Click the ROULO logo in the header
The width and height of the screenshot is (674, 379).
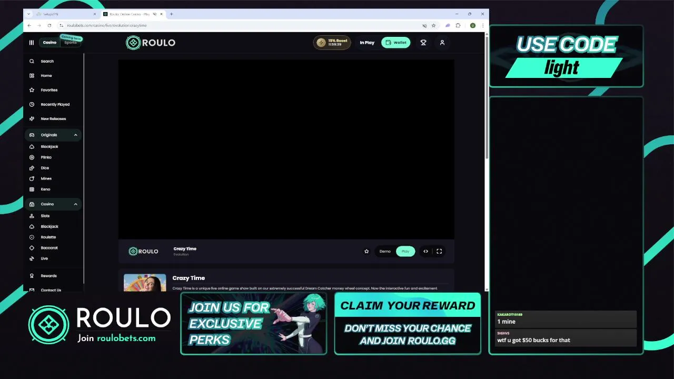(x=151, y=43)
